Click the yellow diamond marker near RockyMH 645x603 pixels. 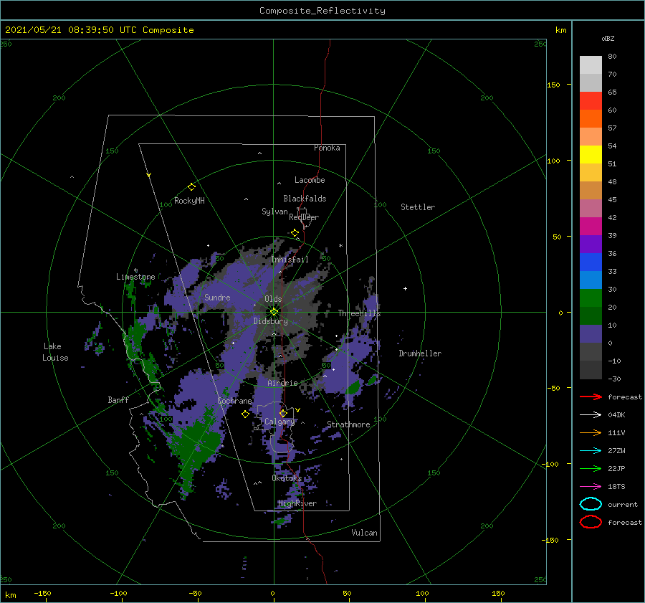pyautogui.click(x=191, y=187)
